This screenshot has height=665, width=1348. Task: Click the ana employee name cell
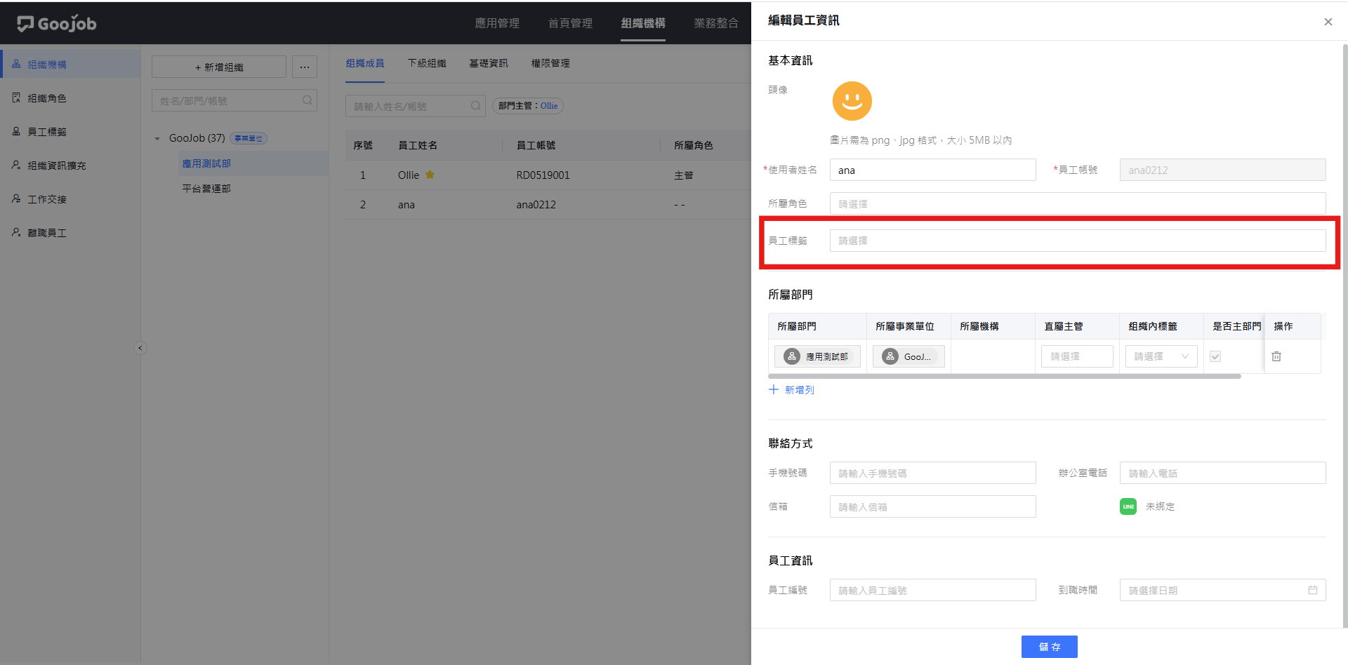(406, 205)
